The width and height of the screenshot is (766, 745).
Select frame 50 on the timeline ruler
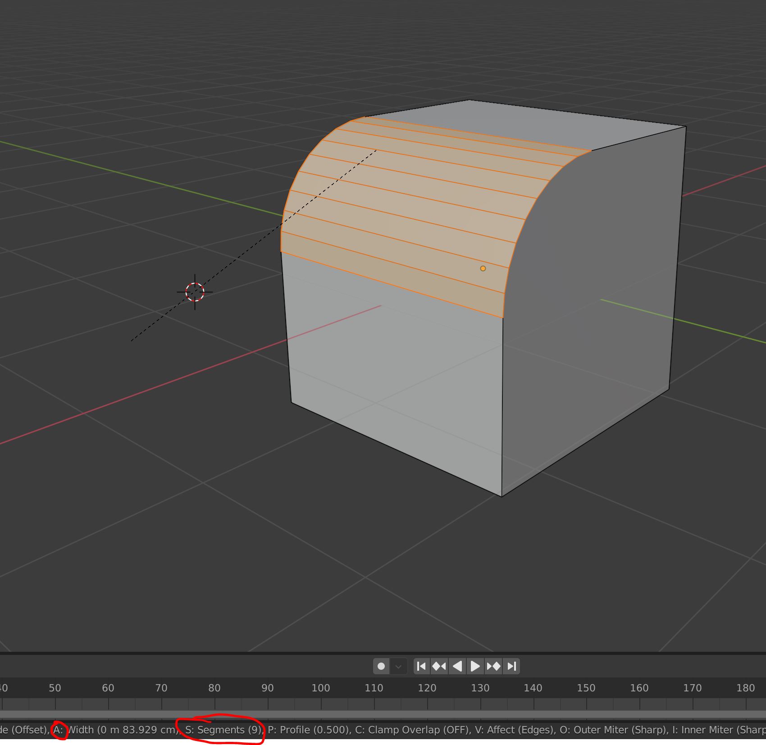pyautogui.click(x=55, y=688)
